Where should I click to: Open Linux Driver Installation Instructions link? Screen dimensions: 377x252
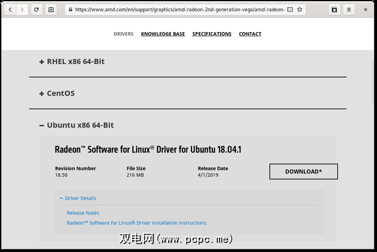pyautogui.click(x=136, y=223)
